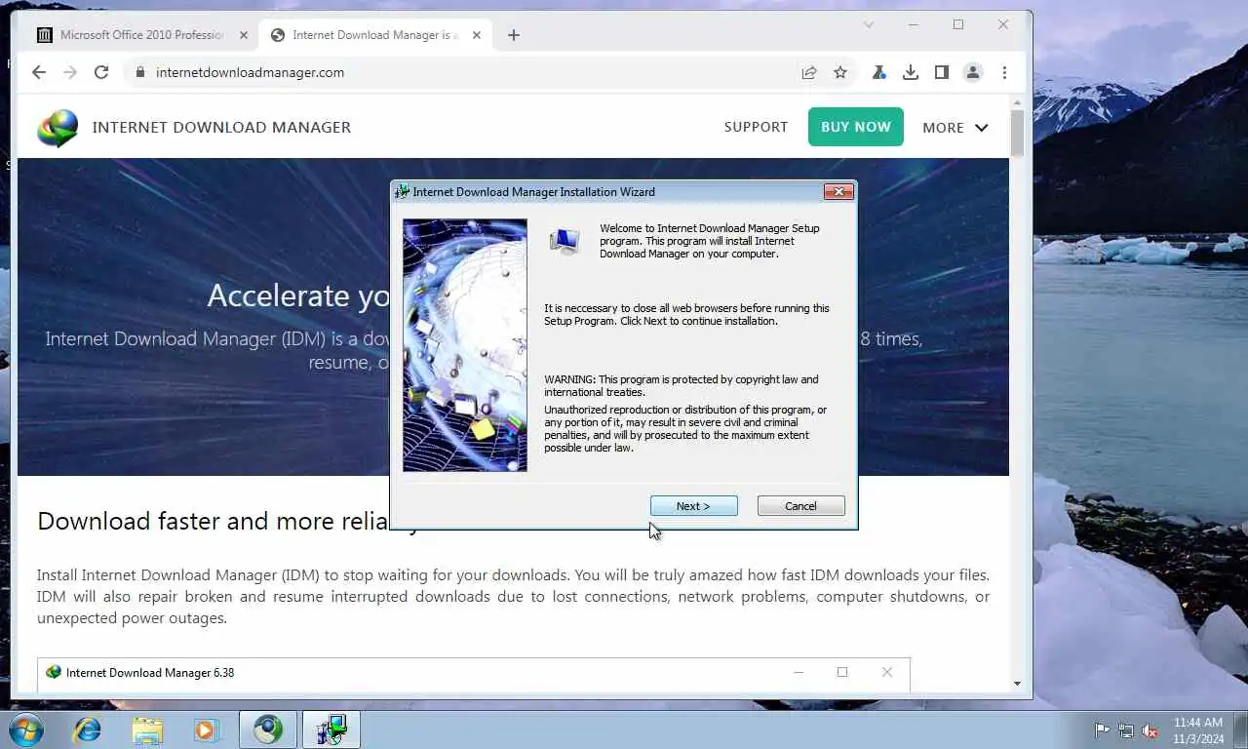Open the SUPPORT link

tap(756, 127)
